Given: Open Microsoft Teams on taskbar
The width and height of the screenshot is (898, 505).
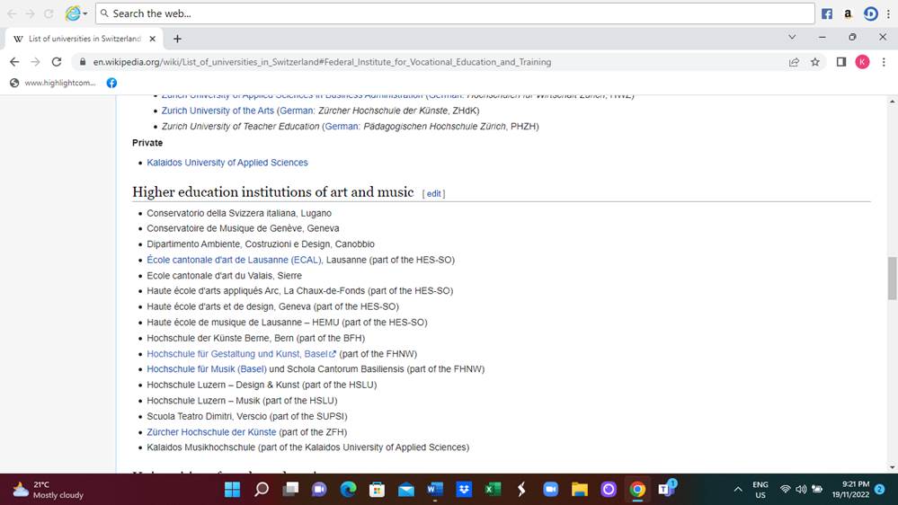Looking at the screenshot, I should [x=666, y=489].
